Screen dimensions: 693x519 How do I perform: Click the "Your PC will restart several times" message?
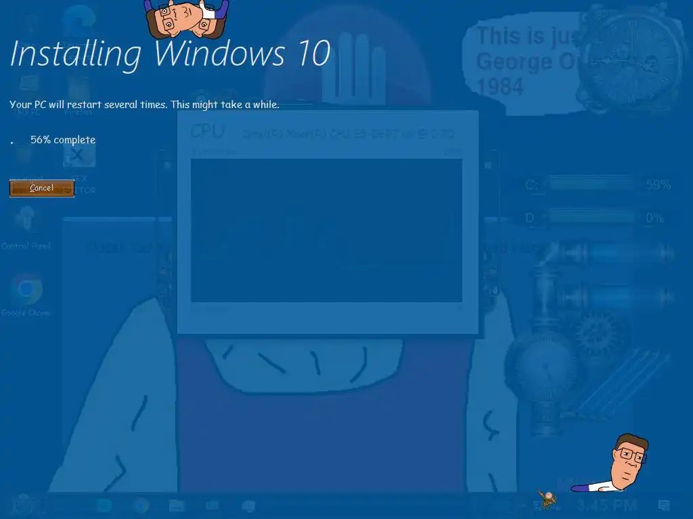click(x=144, y=105)
